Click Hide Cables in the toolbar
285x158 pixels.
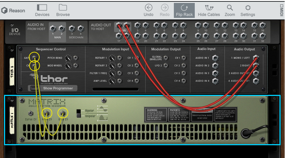(209, 11)
